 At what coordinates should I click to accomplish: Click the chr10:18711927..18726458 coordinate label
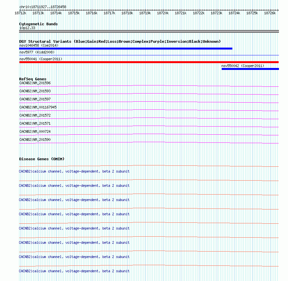[43, 7]
